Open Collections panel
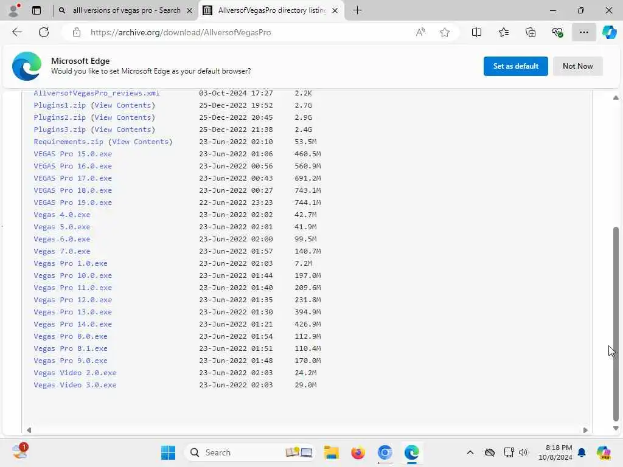This screenshot has width=623, height=467. [531, 32]
